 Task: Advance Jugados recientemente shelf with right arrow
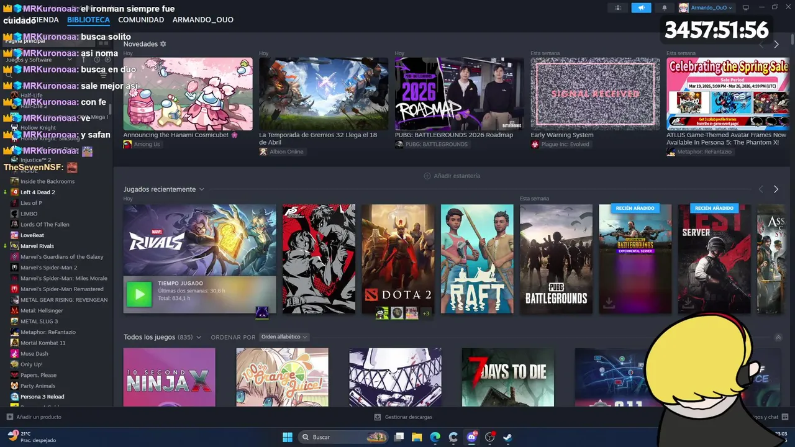[x=776, y=189]
